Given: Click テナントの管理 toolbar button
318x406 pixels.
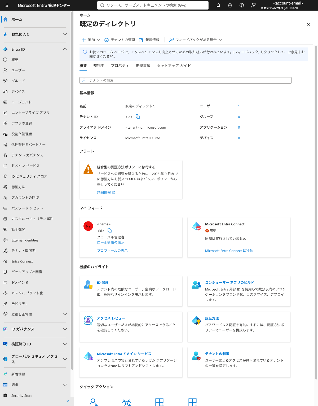Looking at the screenshot, I should (x=120, y=40).
